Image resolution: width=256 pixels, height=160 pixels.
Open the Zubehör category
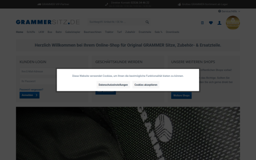[x=130, y=32]
